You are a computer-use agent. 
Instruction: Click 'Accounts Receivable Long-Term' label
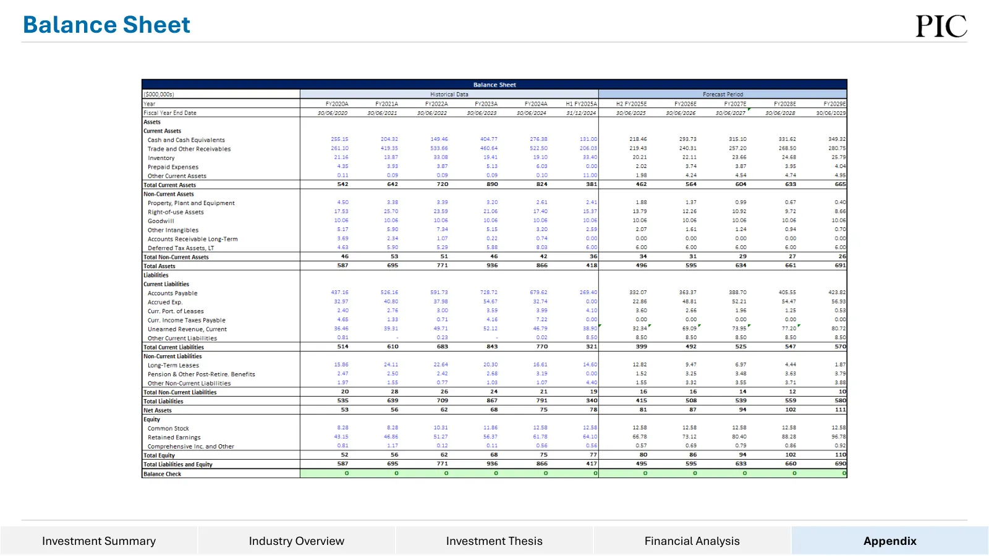point(192,239)
